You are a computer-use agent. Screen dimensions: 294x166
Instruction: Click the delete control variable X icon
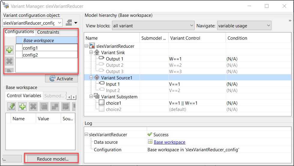pyautogui.click(x=33, y=106)
